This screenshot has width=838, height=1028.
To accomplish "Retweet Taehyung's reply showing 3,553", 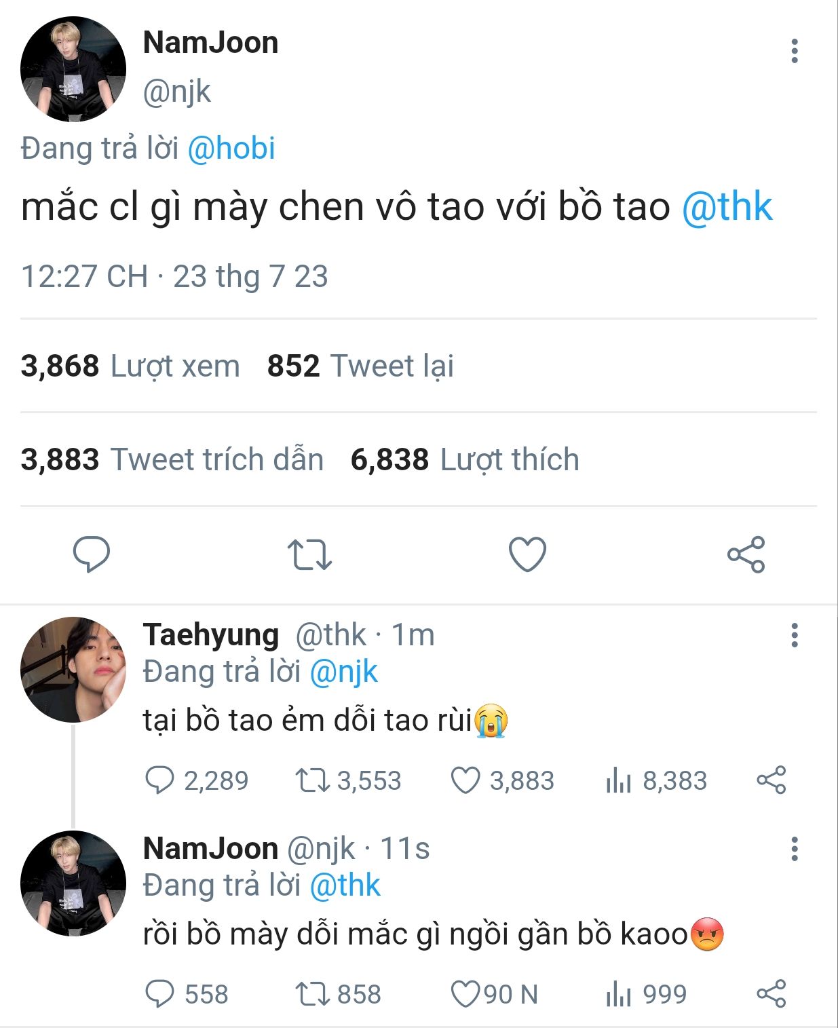I will click(x=312, y=780).
